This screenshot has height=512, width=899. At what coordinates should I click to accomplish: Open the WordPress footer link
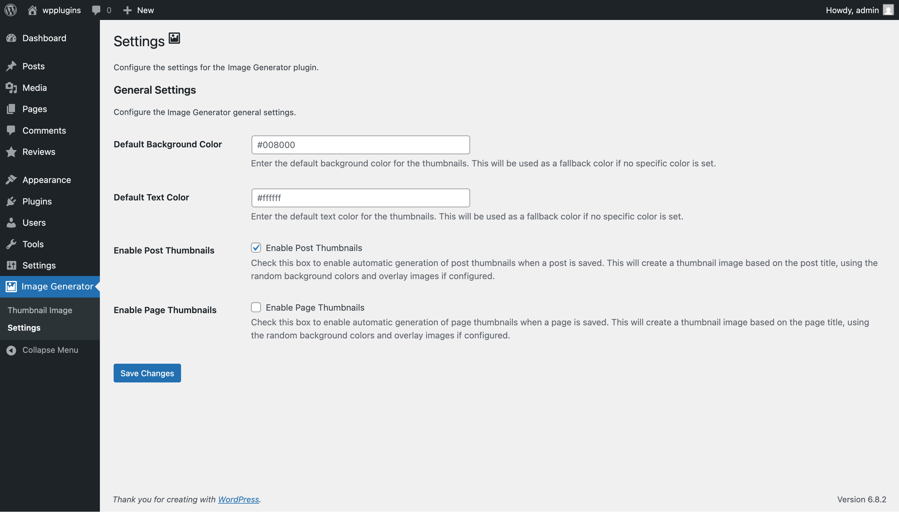click(239, 499)
